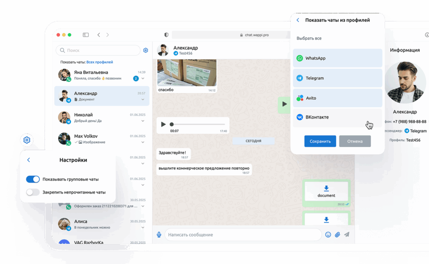Screen dimensions: 429x264
Task: Click the microphone voice message icon
Action: pyautogui.click(x=159, y=234)
